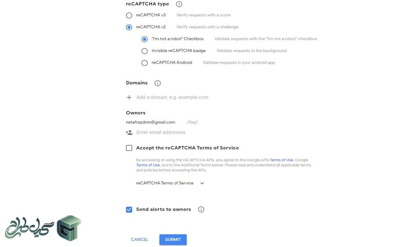Open the info icon beside Domains
Image resolution: width=412 pixels, height=247 pixels.
tap(157, 83)
